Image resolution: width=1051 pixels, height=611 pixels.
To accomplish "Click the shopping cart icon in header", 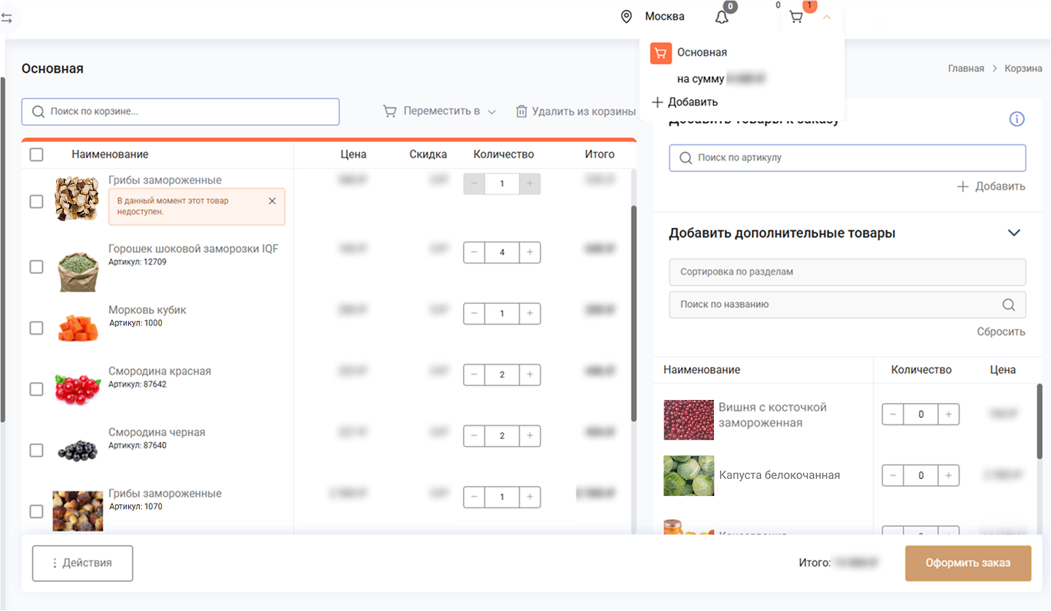I will click(796, 17).
